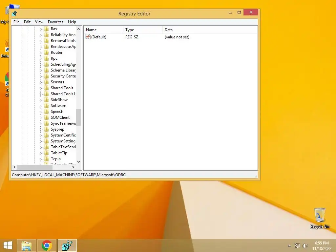Expand the Rpc key
Image resolution: width=336 pixels, height=252 pixels.
(41, 59)
